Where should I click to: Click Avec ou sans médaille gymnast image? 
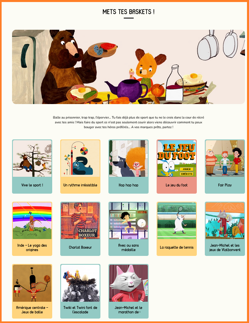coord(129,221)
